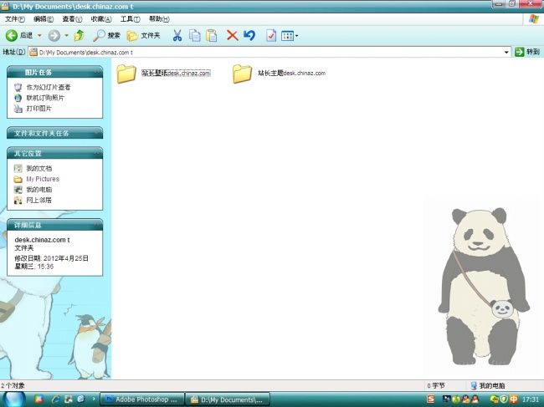Click the Copy icon in toolbar

[x=194, y=35]
